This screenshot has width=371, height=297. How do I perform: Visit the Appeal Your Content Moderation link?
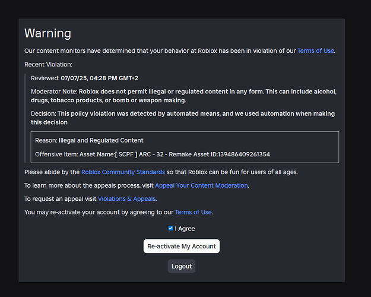(201, 185)
